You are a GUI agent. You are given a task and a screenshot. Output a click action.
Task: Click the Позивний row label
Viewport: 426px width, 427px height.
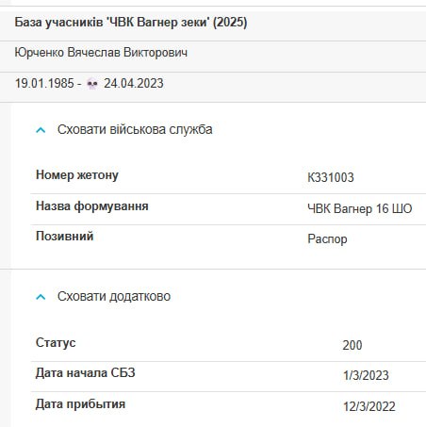click(x=65, y=236)
